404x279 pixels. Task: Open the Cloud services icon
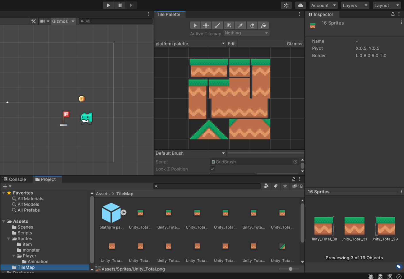[300, 5]
